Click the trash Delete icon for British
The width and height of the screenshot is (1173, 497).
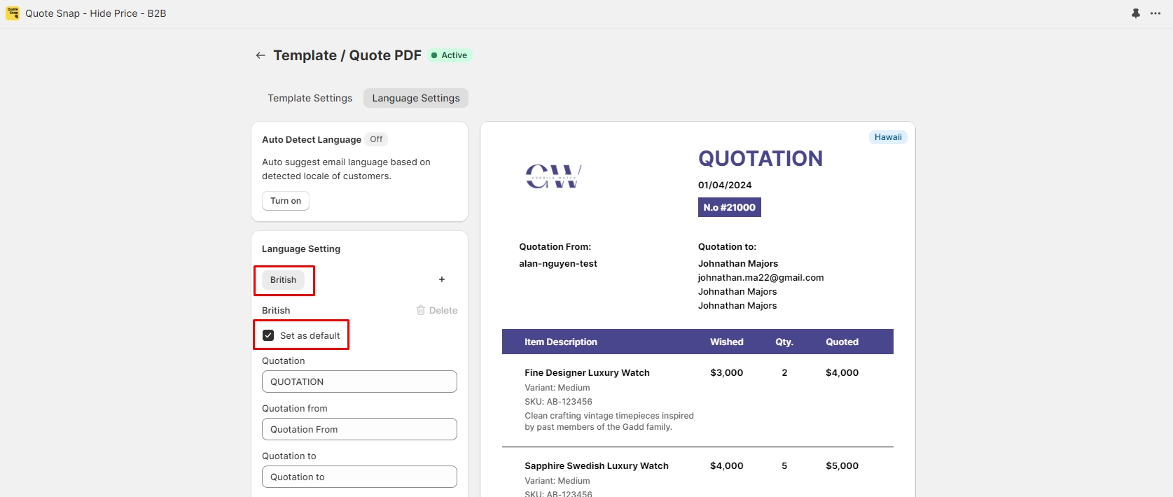(421, 310)
